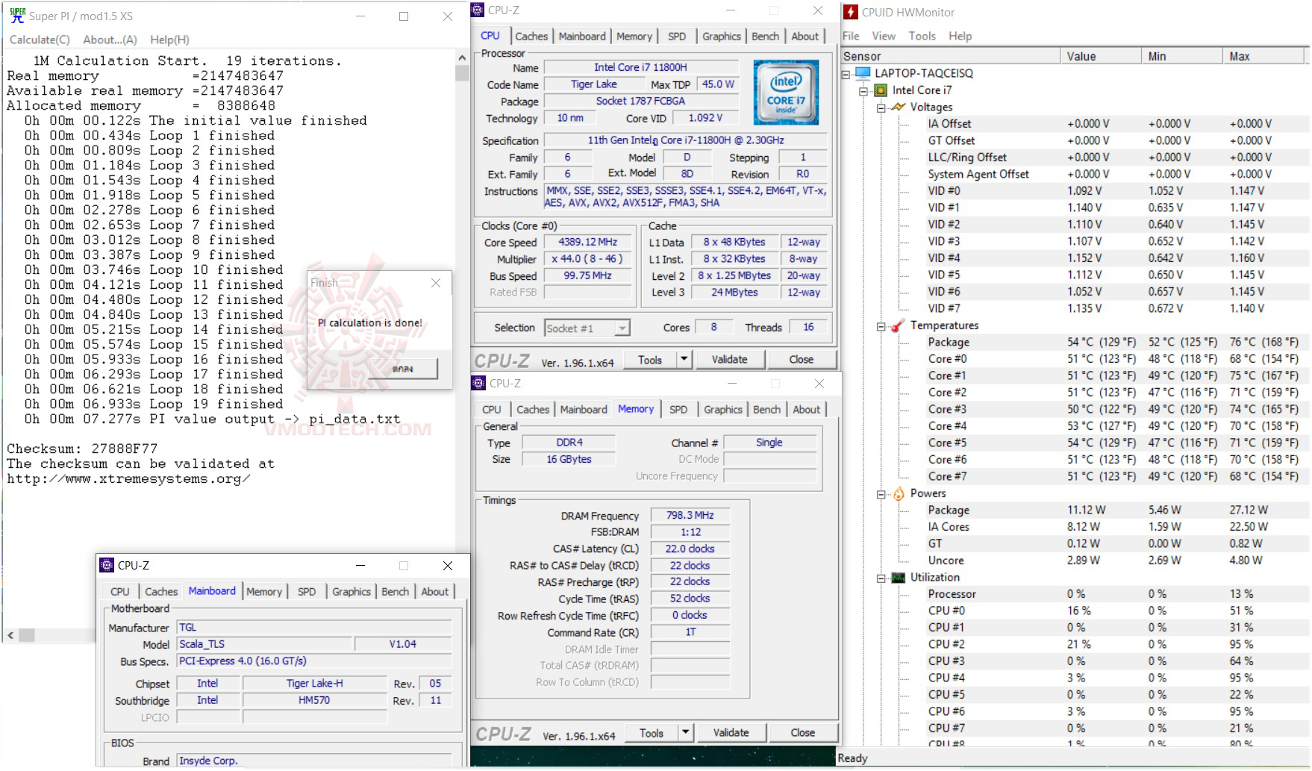The height and width of the screenshot is (771, 1312).
Task: Click the CPU-Z icon in the Memory window title bar
Action: [x=479, y=384]
